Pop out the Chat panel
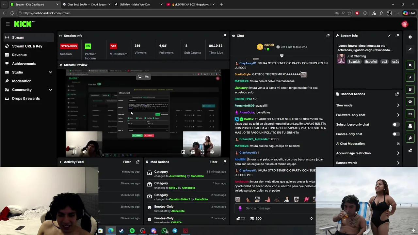Screen dimensions: 418x235 [328, 36]
